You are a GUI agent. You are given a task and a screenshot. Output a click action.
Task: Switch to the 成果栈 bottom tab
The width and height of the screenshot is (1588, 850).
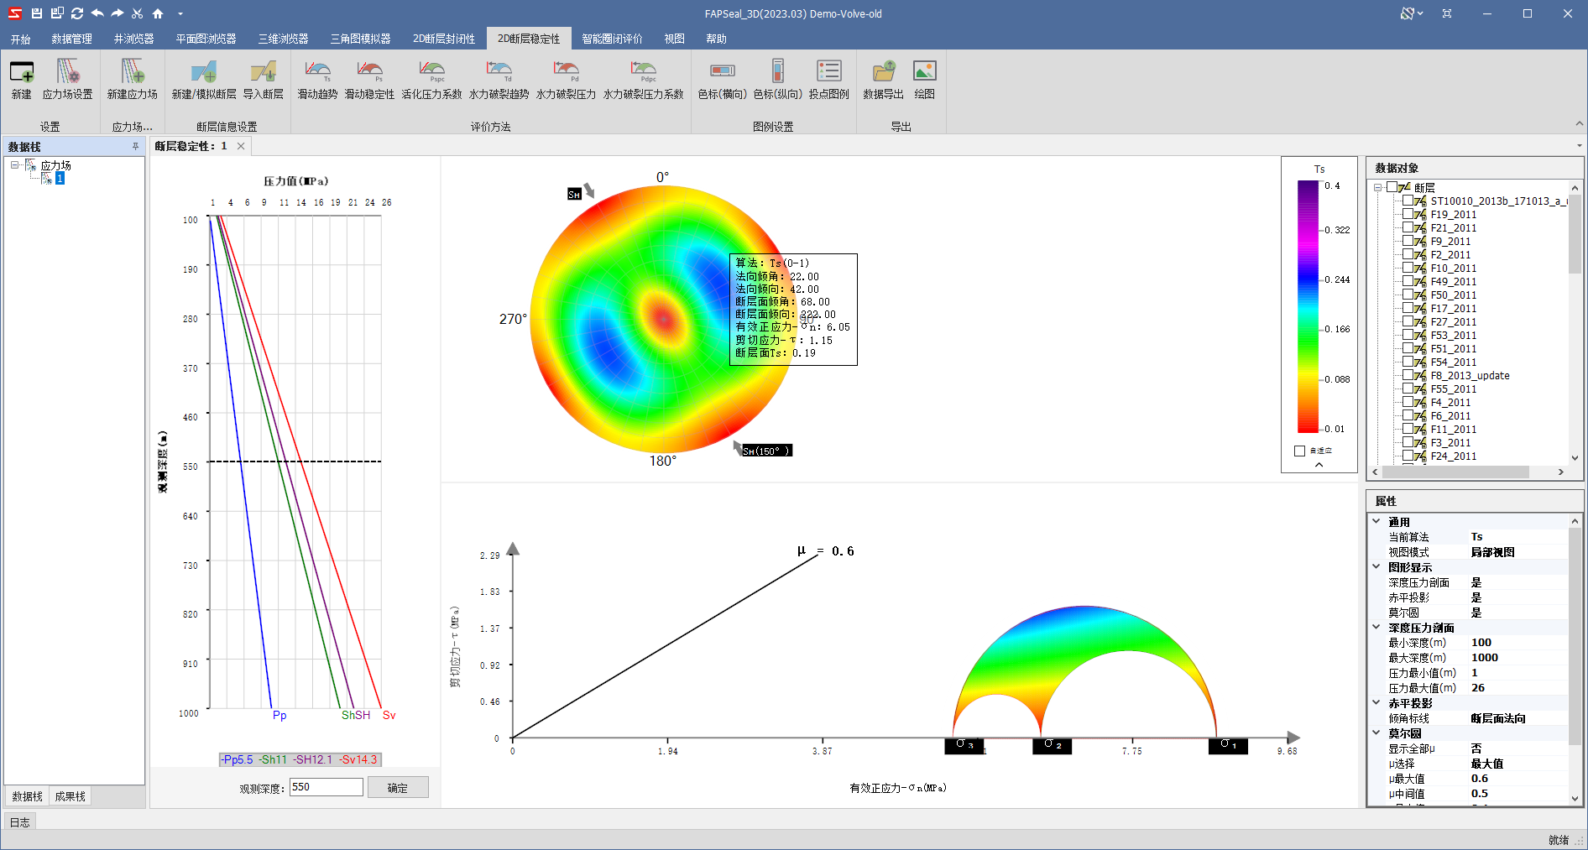pyautogui.click(x=70, y=796)
